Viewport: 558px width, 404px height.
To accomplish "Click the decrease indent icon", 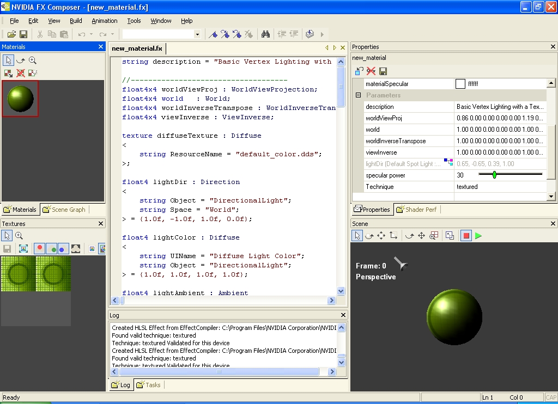I will [x=294, y=34].
